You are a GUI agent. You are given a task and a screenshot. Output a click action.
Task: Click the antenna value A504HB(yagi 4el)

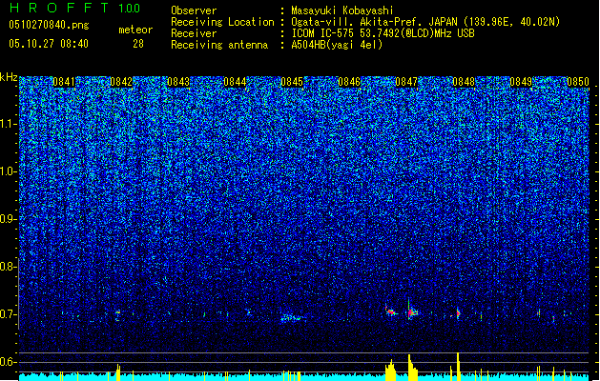(337, 45)
